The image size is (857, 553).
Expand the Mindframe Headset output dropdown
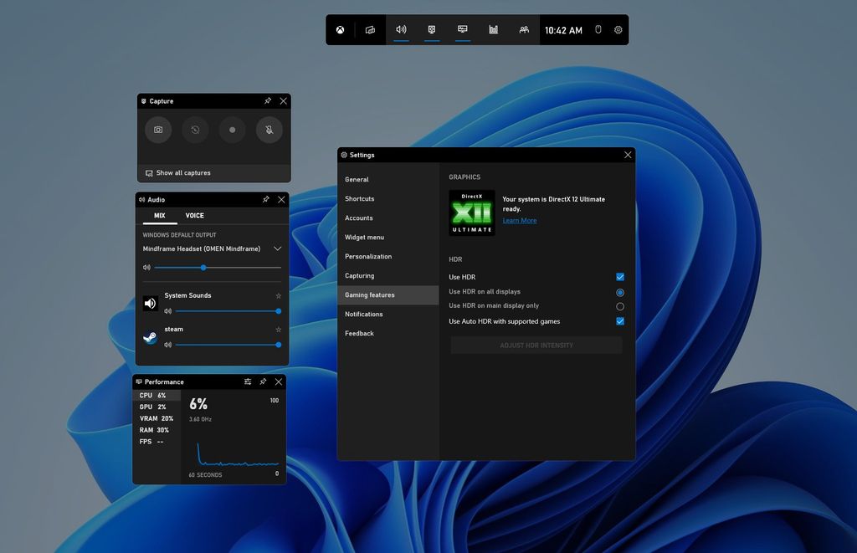coord(277,248)
